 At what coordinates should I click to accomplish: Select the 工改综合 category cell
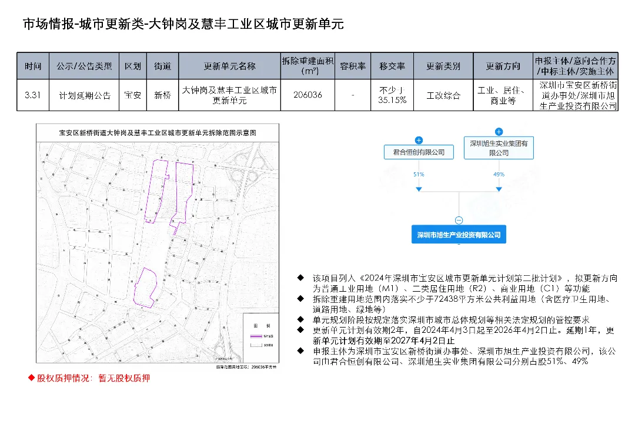(x=443, y=95)
